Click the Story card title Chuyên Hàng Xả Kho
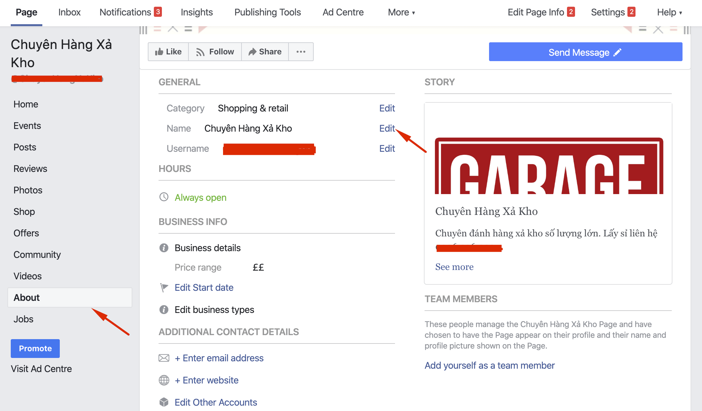The height and width of the screenshot is (411, 702). coord(486,211)
